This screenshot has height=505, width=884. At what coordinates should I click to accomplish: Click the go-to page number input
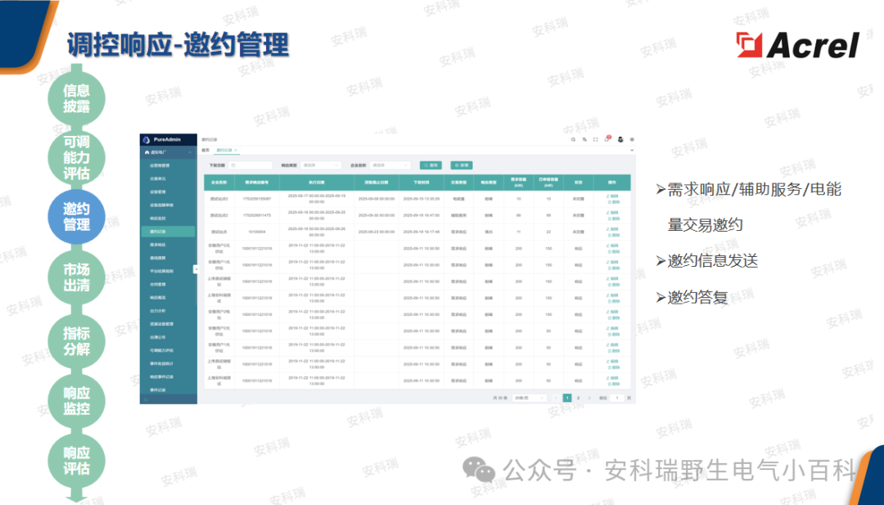617,398
